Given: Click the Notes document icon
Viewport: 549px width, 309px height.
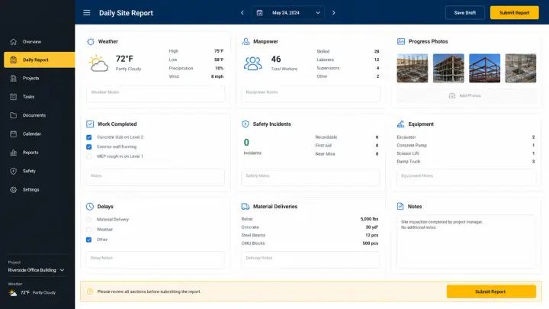Looking at the screenshot, I should pos(400,206).
